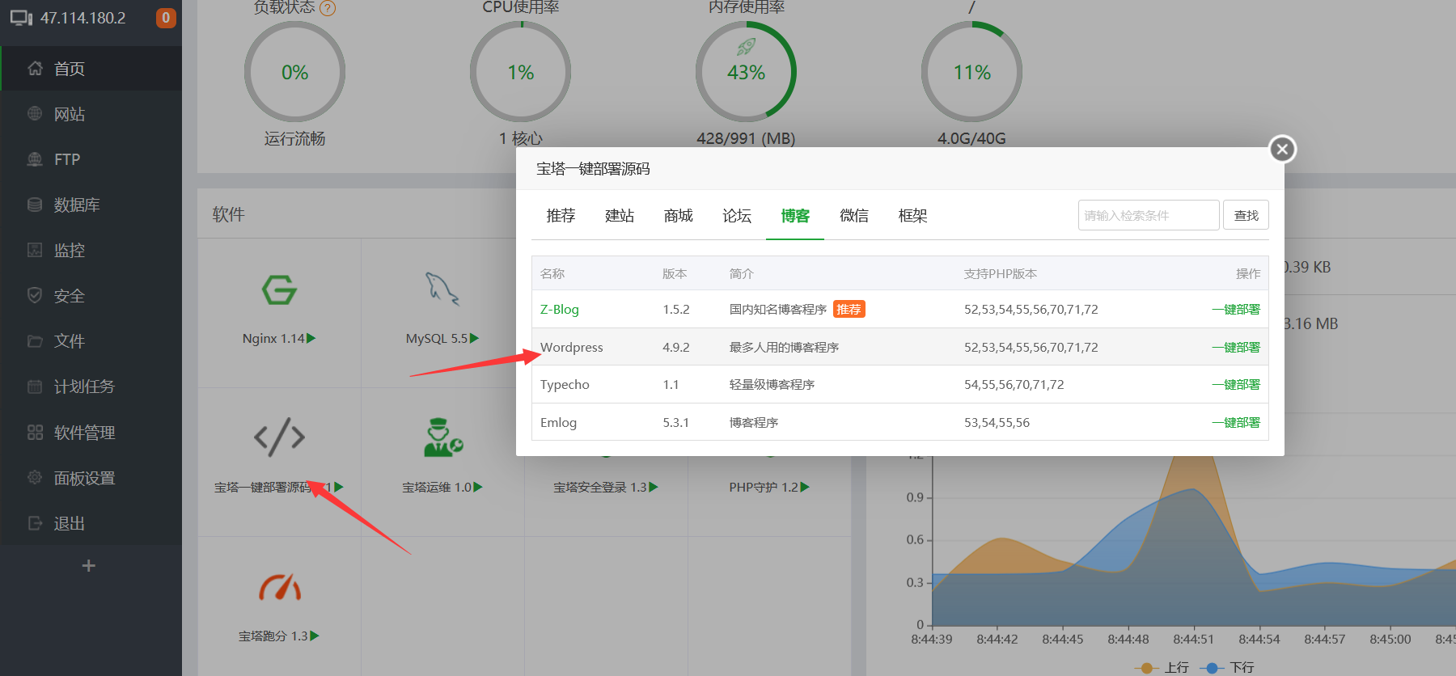Viewport: 1456px width, 676px height.
Task: Click 一键部署 for Emlog
Action: pyautogui.click(x=1236, y=422)
